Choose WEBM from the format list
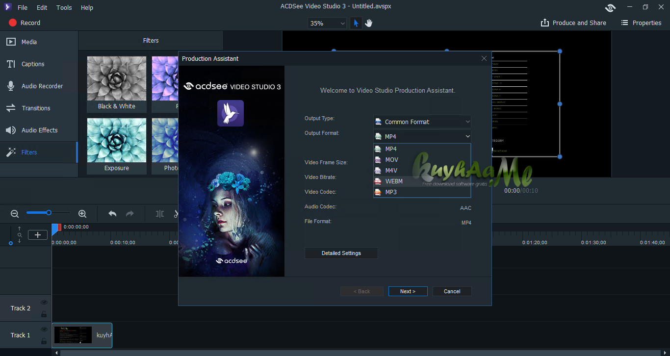 point(422,181)
